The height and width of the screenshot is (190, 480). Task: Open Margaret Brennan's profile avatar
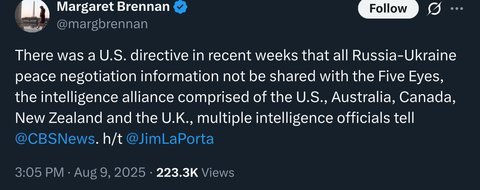click(32, 16)
